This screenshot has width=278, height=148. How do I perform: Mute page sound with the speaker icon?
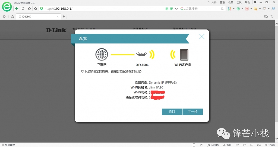[259, 145]
